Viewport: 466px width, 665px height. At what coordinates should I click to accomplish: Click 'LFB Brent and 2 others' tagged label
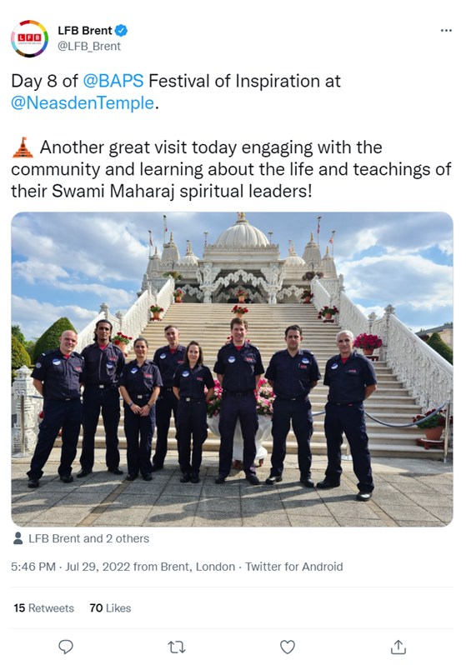point(88,538)
